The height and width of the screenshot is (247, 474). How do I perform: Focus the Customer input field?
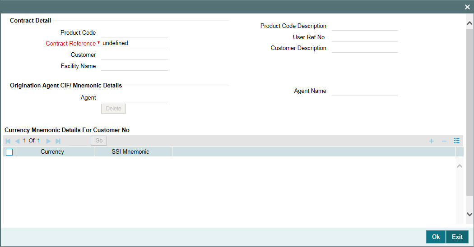[135, 55]
